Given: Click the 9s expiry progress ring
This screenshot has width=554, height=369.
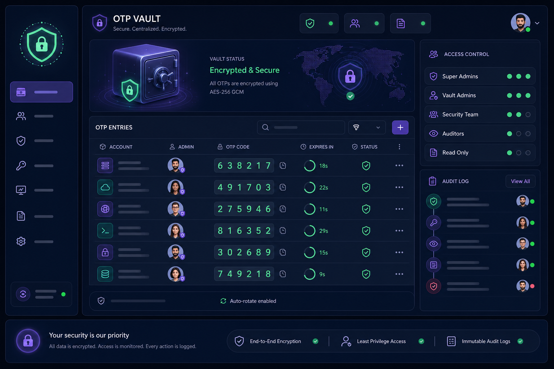Looking at the screenshot, I should (309, 274).
